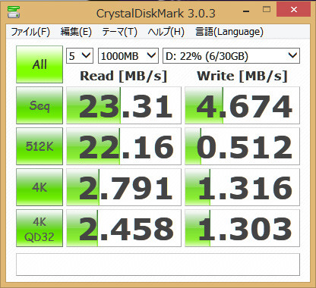Click the empty comment field at bottom

coord(158,265)
